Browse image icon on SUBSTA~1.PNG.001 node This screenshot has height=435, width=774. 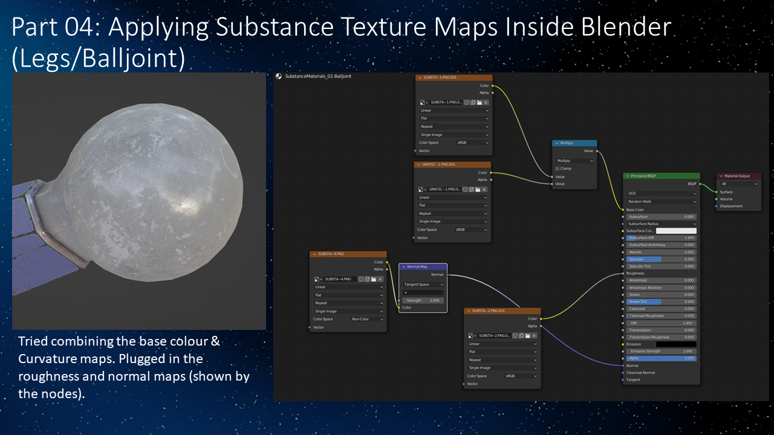point(423,103)
